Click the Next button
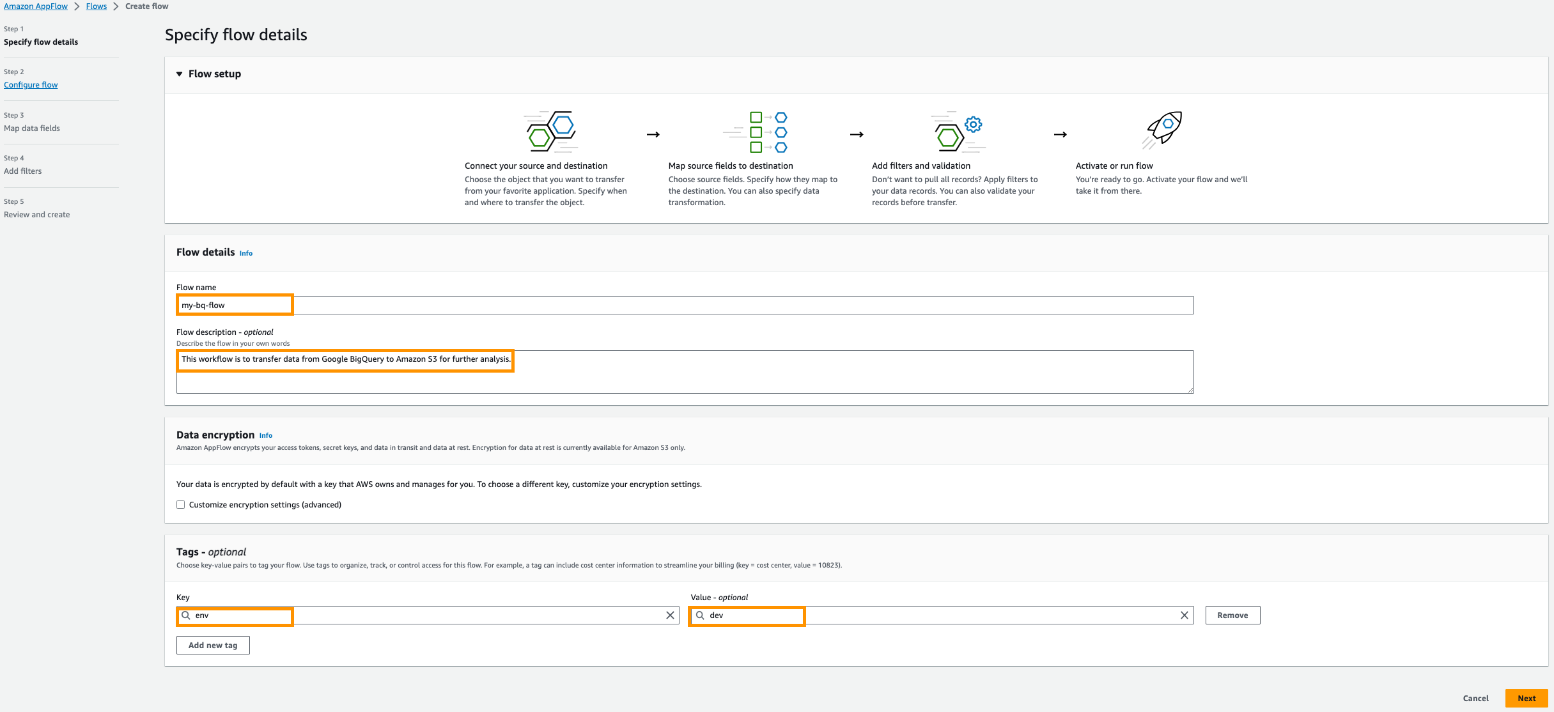 (x=1527, y=698)
